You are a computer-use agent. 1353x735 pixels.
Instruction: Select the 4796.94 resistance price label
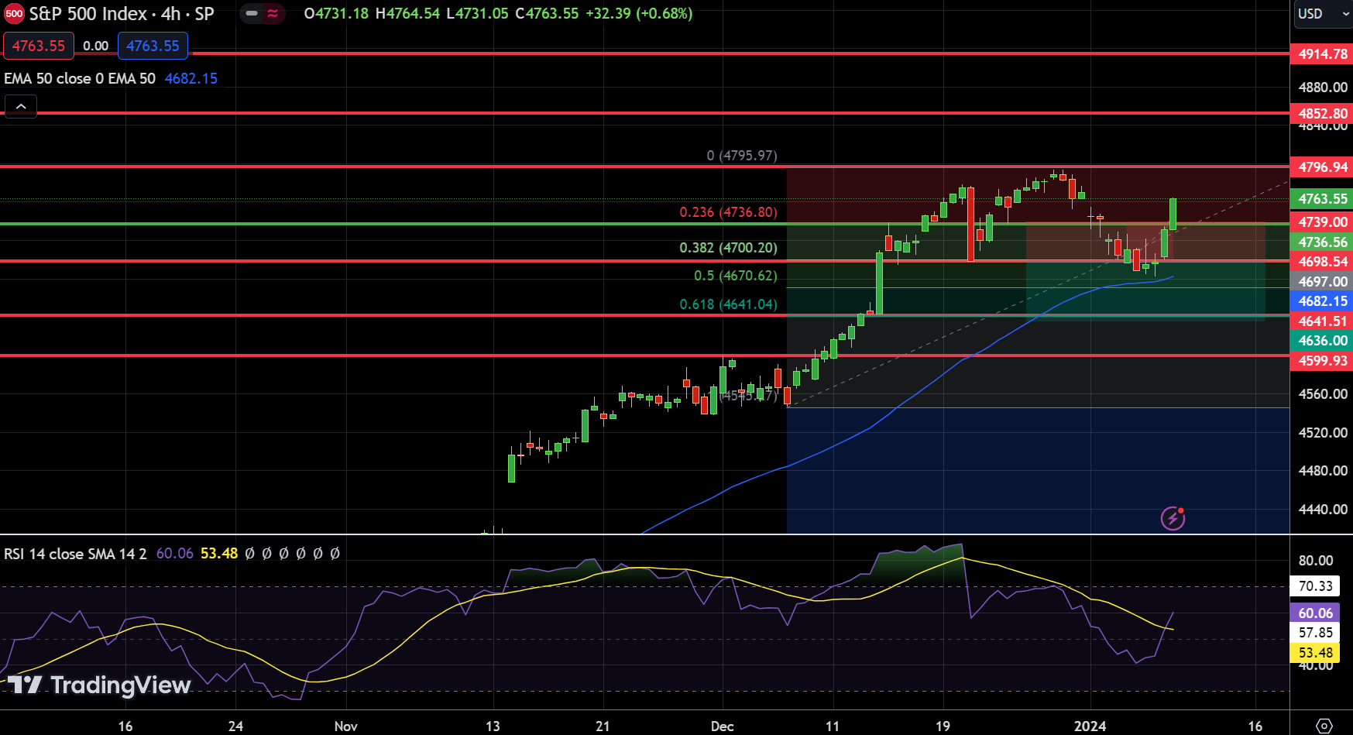[x=1322, y=167]
